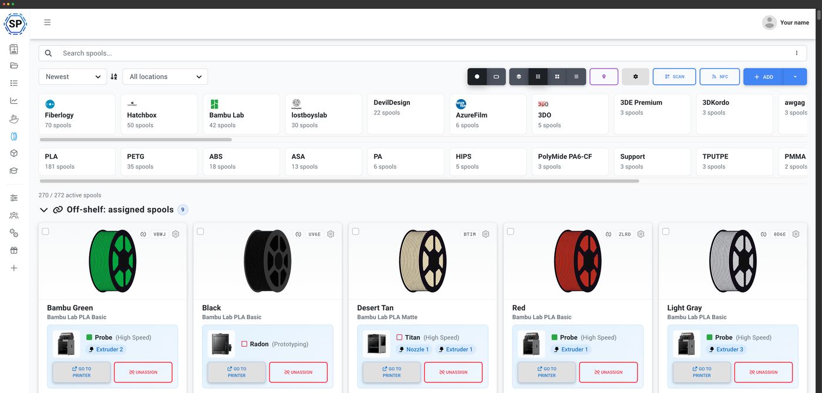Check the Black spool checkbox

click(x=200, y=231)
